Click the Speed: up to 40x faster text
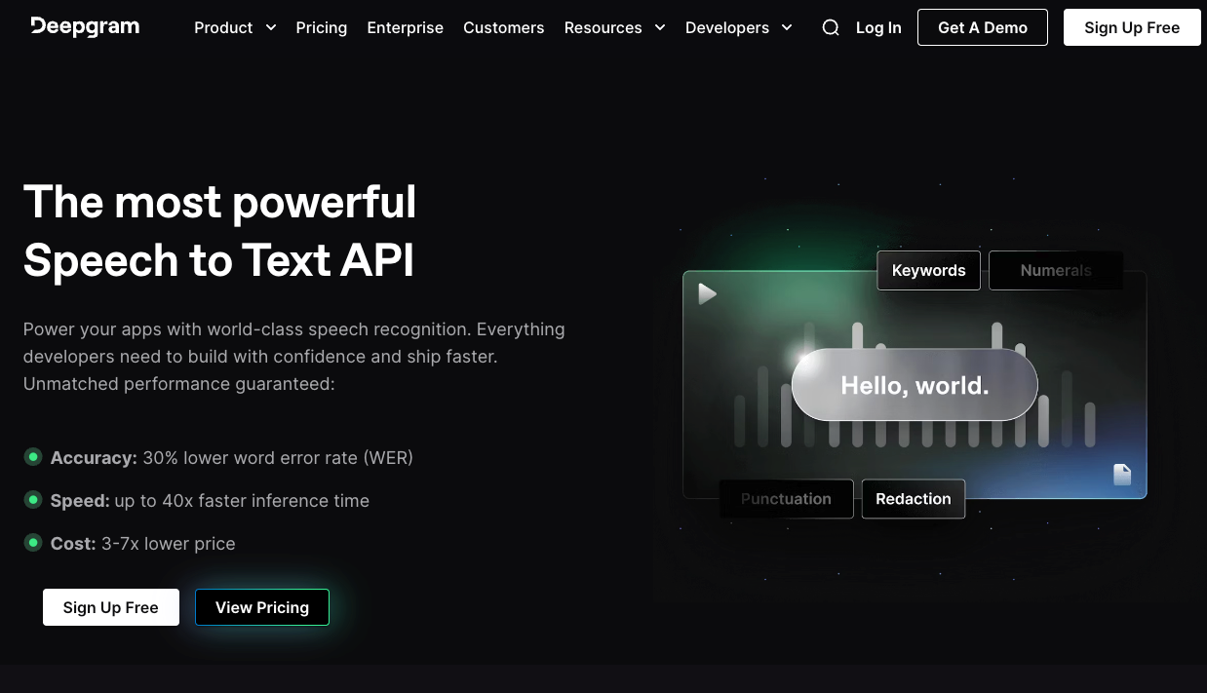This screenshot has height=693, width=1207. [x=210, y=500]
